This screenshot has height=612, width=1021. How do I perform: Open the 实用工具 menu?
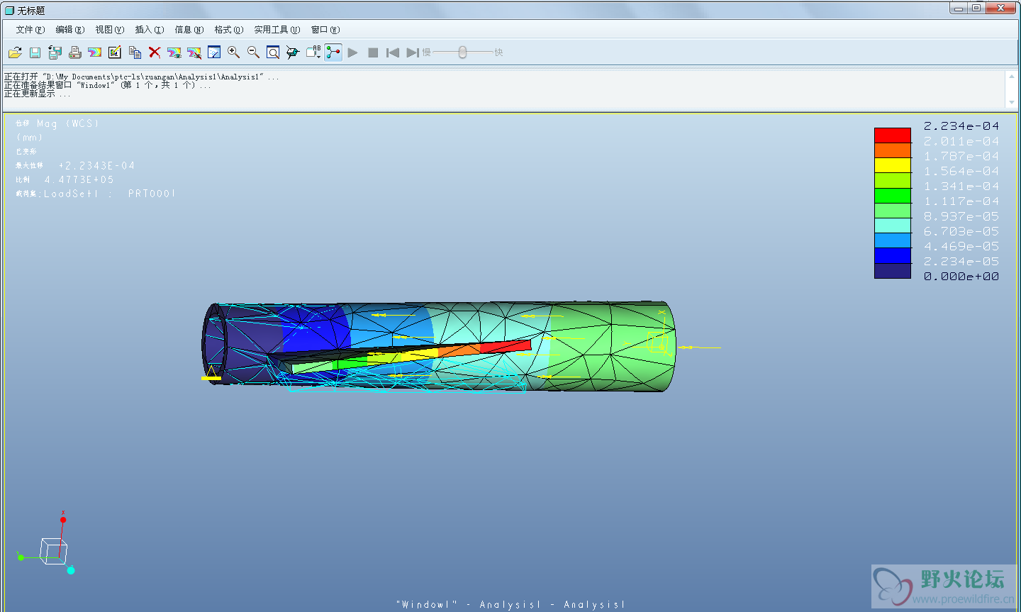pos(277,30)
